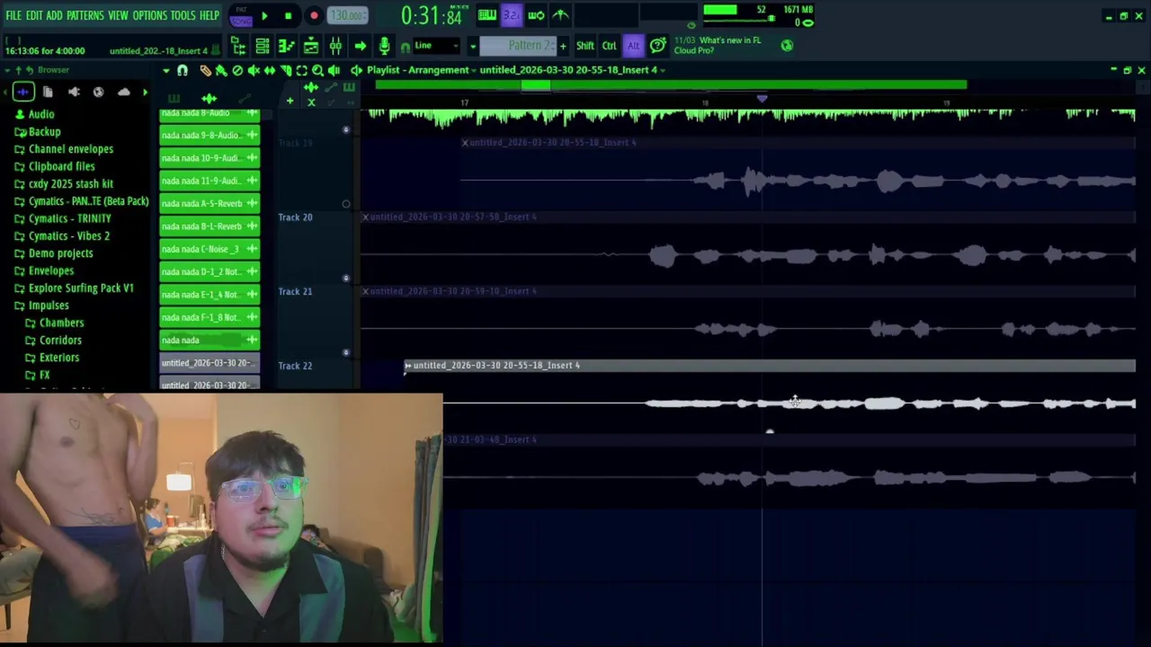
Task: Open the Arrangement dropdown in Playlist title
Action: [474, 70]
